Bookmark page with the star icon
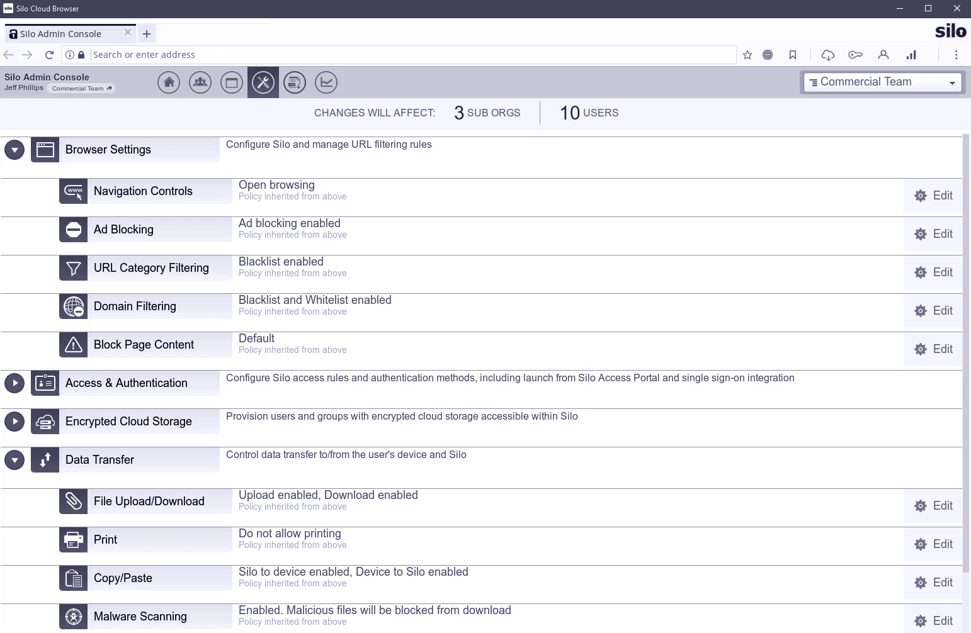This screenshot has height=633, width=971. [747, 55]
